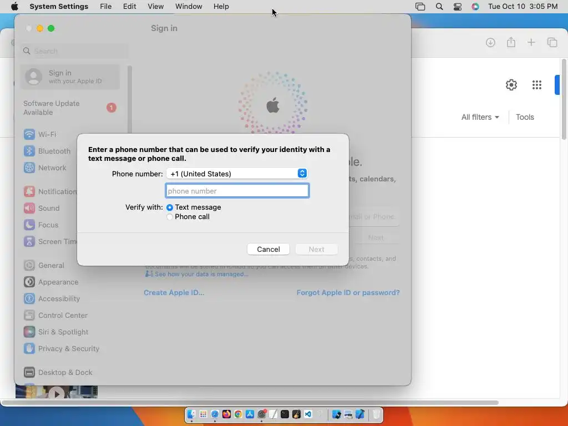
Task: Click the phone number input field
Action: point(237,191)
